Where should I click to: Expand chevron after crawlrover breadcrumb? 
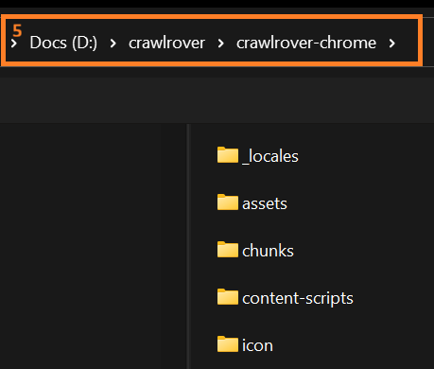click(220, 44)
